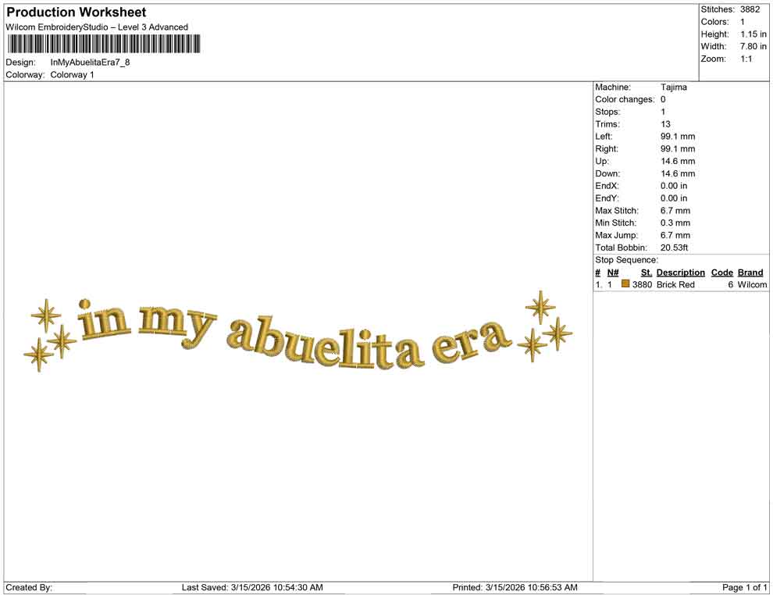Viewport: 773px width, 595px height.
Task: Click the 'Wilcom' brand cell
Action: click(752, 284)
